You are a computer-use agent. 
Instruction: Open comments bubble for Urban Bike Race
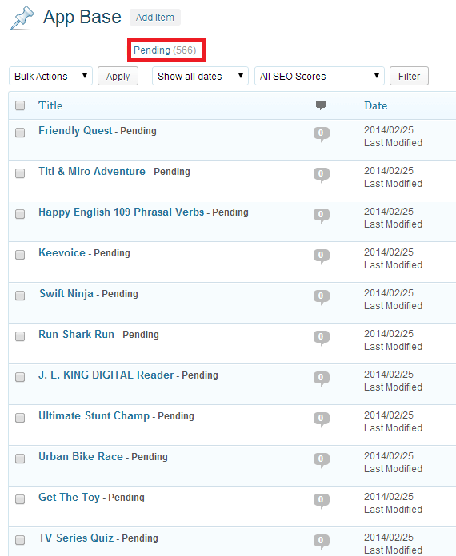[322, 460]
